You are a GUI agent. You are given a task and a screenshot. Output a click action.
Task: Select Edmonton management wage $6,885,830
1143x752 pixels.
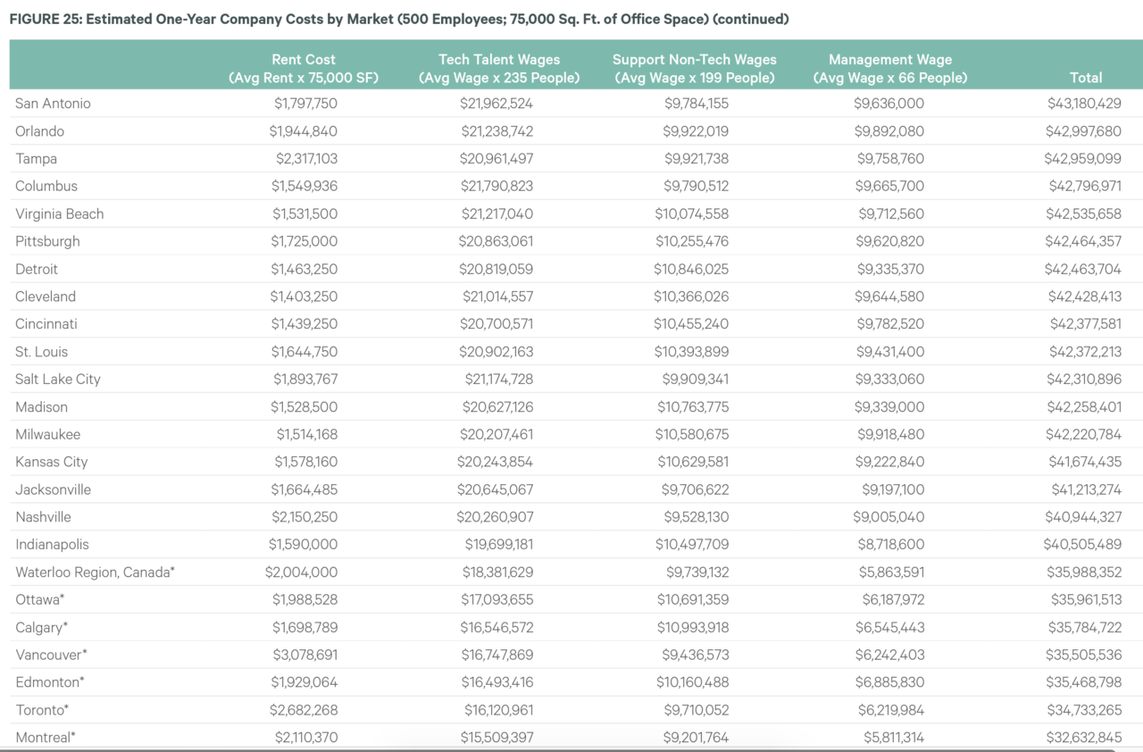pyautogui.click(x=889, y=683)
